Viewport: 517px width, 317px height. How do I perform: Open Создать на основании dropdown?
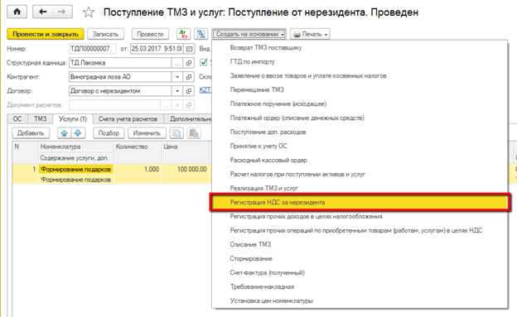pyautogui.click(x=249, y=34)
